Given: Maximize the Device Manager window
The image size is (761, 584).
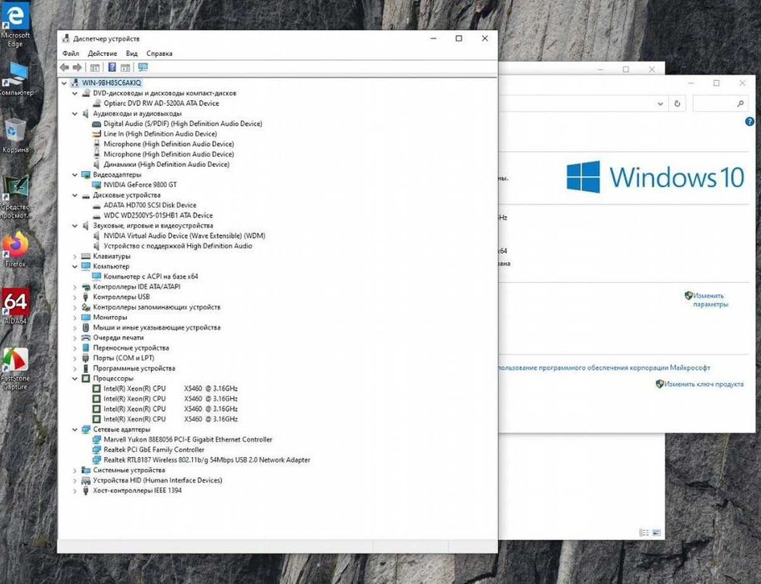Looking at the screenshot, I should [459, 38].
